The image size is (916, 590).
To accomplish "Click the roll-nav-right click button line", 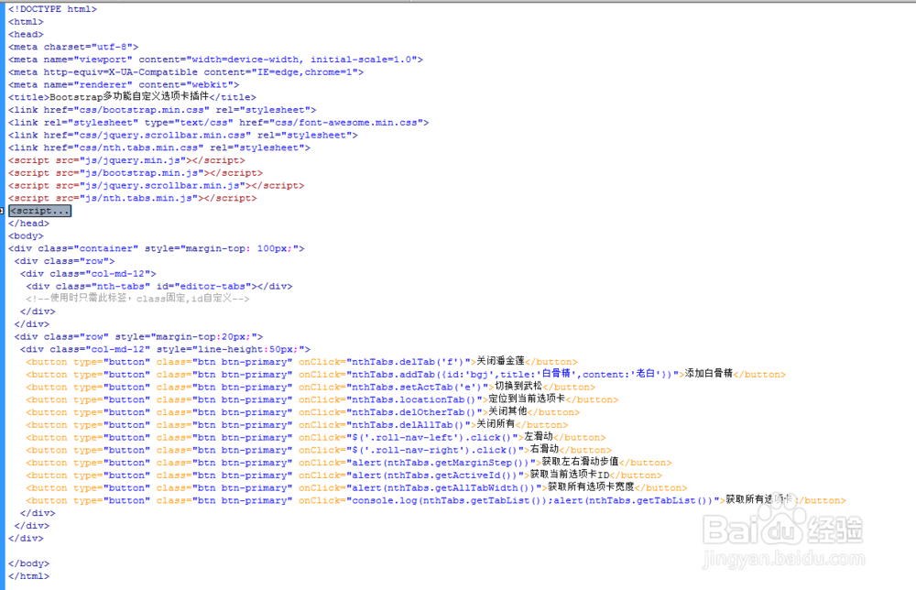I will coord(319,450).
